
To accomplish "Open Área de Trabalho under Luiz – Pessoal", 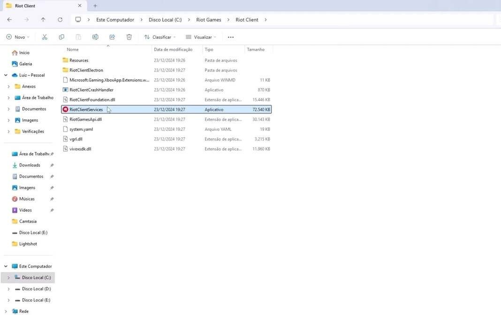I will tap(34, 97).
